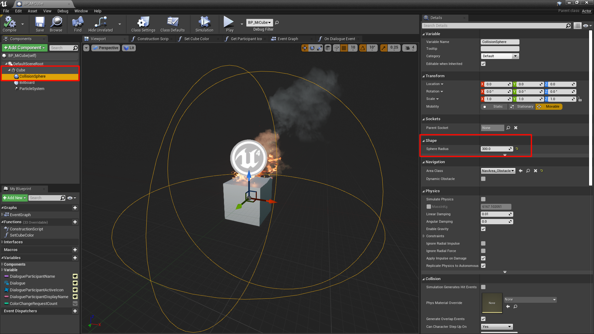Click Perspective view button

[105, 48]
